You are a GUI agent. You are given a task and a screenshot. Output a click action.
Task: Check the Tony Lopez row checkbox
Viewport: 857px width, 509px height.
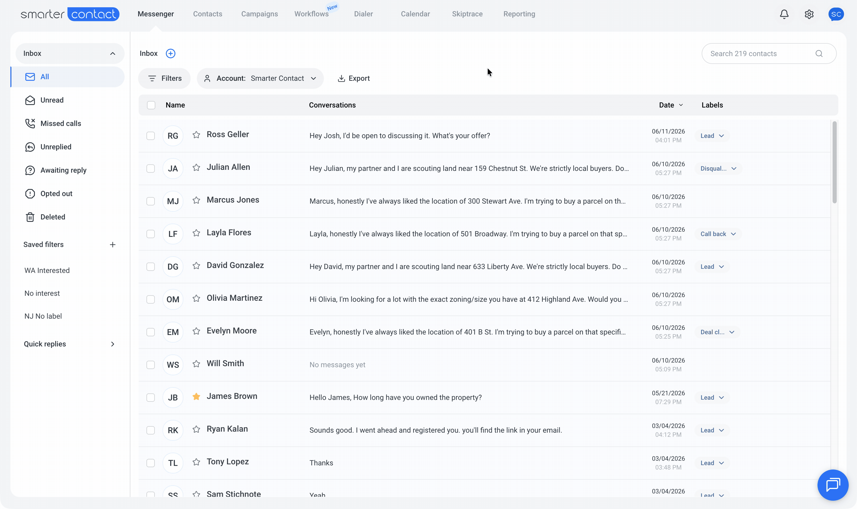151,463
